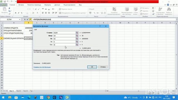The image size is (178, 100).
Task: Switch to the Формулы ribbon tab
Action: [48, 5]
